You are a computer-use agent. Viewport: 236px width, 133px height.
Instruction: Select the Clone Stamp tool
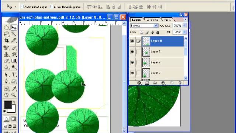6,54
